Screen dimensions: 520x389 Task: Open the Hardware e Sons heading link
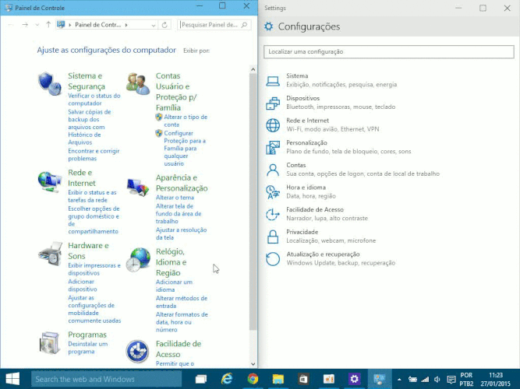coord(88,251)
